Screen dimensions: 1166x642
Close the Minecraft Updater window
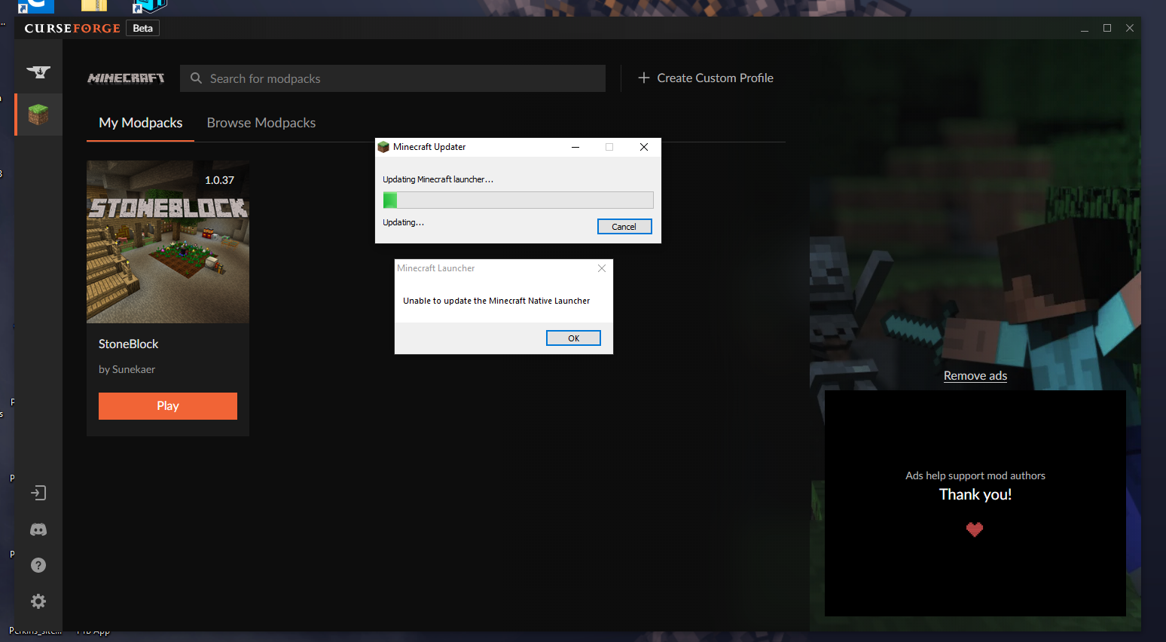click(x=644, y=147)
